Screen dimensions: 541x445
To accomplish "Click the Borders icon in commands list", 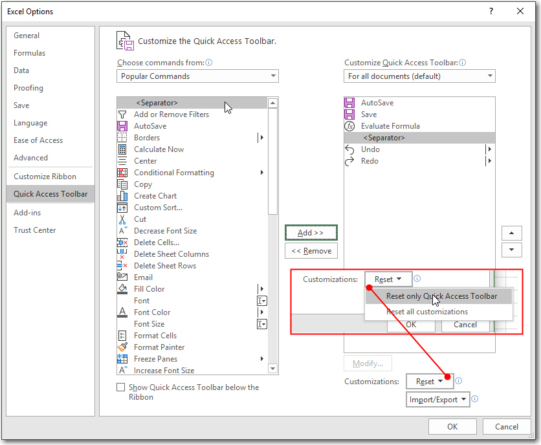I will [x=122, y=138].
